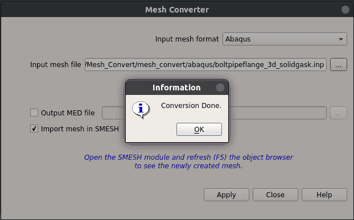Click the round icon in Information title bar

point(220,88)
